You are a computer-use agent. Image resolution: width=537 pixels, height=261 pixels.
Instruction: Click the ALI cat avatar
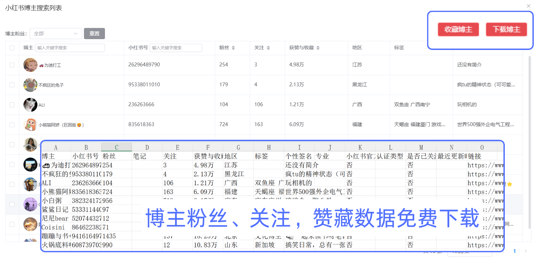pyautogui.click(x=30, y=105)
